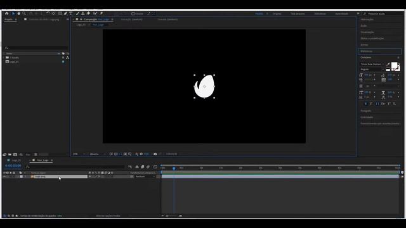The width and height of the screenshot is (406, 228).
Task: Select the Rectangle shape tool
Action: click(x=60, y=13)
